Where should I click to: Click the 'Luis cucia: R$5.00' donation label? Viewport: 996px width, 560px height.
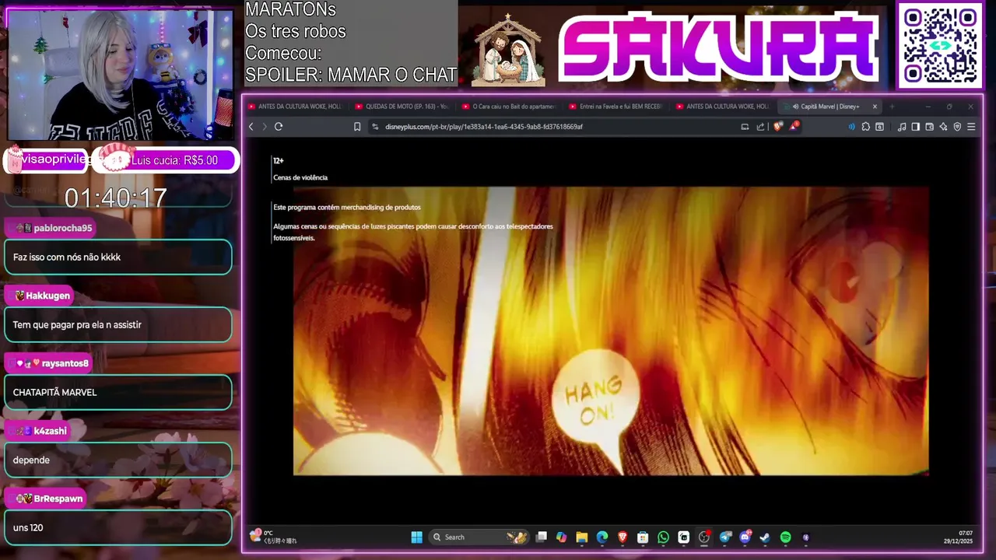tap(174, 160)
